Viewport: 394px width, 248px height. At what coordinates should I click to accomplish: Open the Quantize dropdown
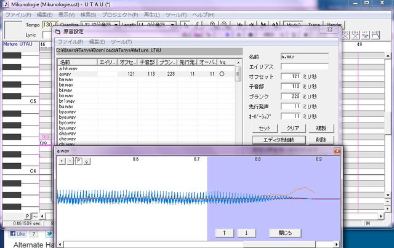pos(116,25)
